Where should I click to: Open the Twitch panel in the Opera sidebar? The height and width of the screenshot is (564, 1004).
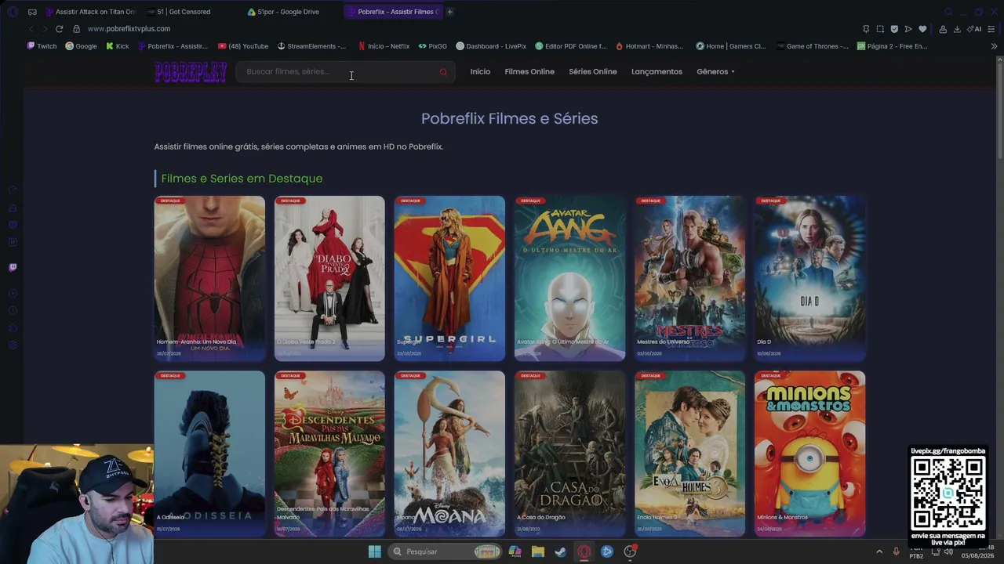13,267
